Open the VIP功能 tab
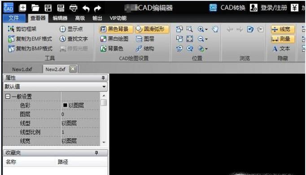Image resolution: width=306 pixels, height=175 pixels. (118, 18)
